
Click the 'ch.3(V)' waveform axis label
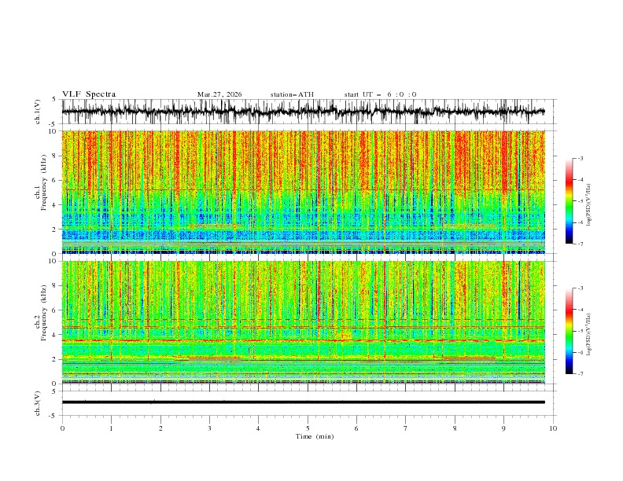38,403
